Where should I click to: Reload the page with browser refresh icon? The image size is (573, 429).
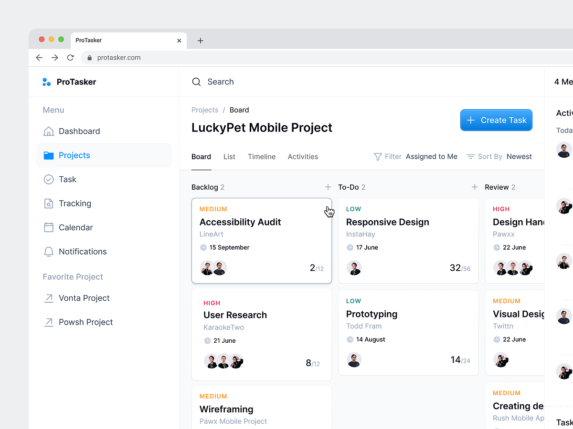coord(70,58)
